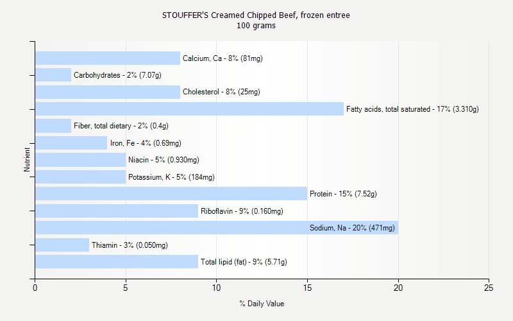Click label 'Sodium, Na - 20% (471mg)'
The width and height of the screenshot is (513, 321).
coord(352,228)
